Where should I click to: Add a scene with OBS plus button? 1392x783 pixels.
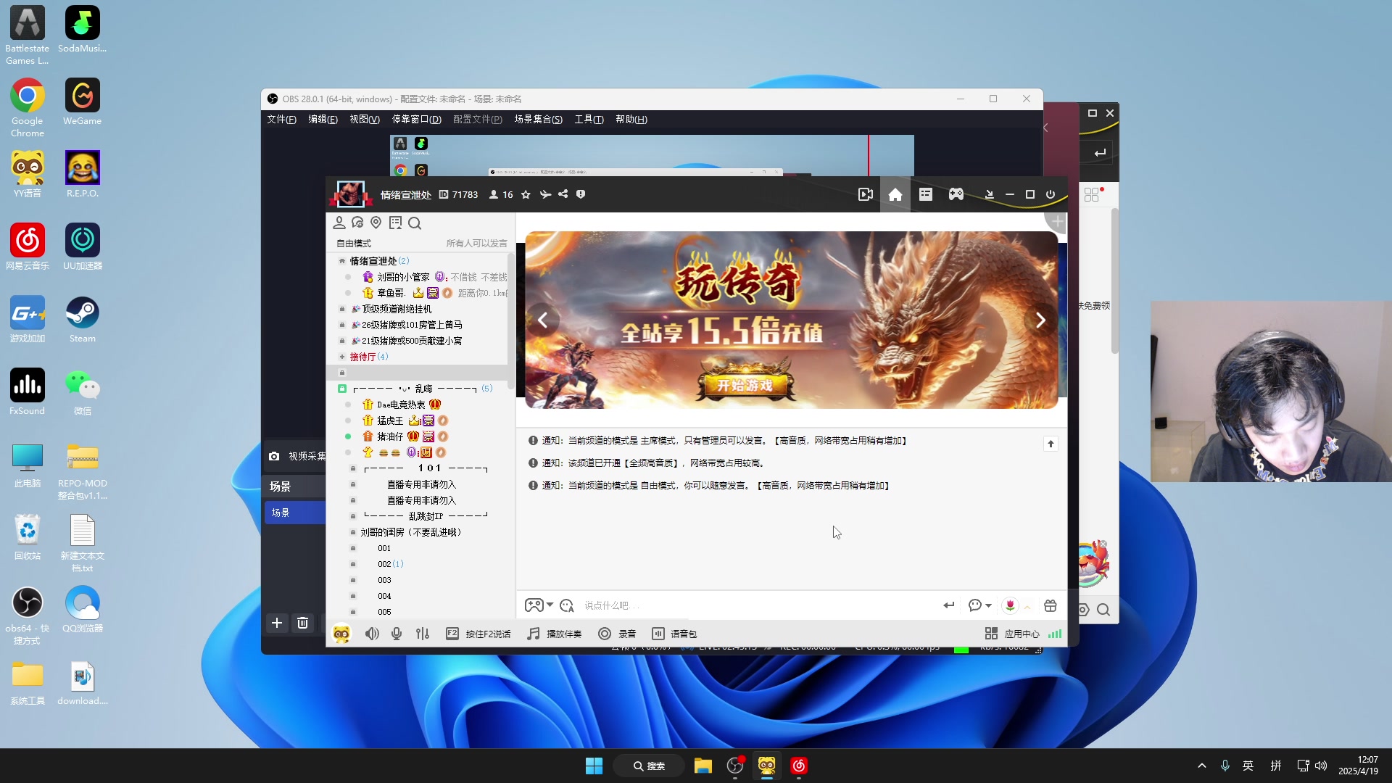point(277,623)
